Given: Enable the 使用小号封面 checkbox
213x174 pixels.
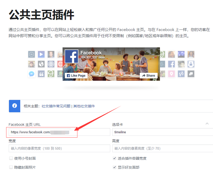Looking at the screenshot, I should pyautogui.click(x=11, y=158).
